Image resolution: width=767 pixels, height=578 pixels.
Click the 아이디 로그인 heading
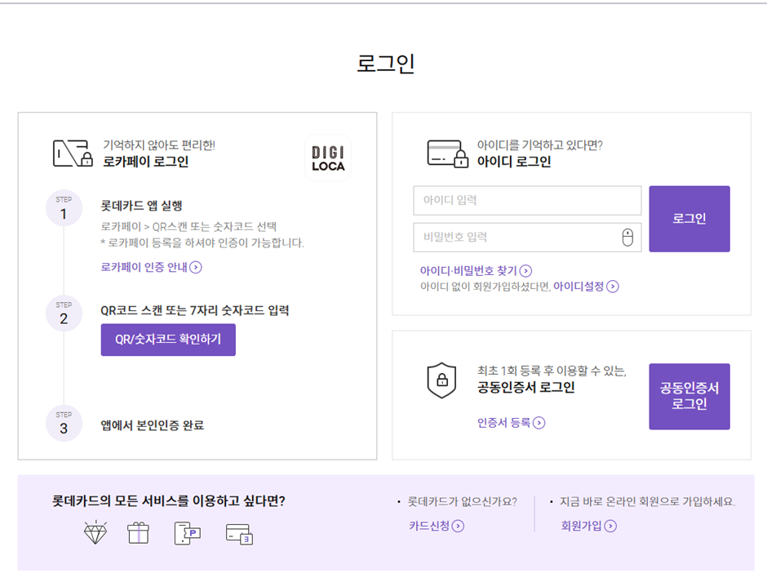(513, 162)
